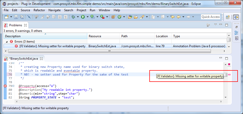Click the Open Type folder icon
This screenshot has width=243, height=114.
point(130,17)
